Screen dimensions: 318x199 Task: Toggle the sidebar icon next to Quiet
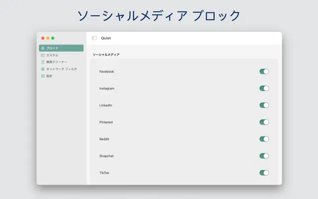pyautogui.click(x=94, y=38)
